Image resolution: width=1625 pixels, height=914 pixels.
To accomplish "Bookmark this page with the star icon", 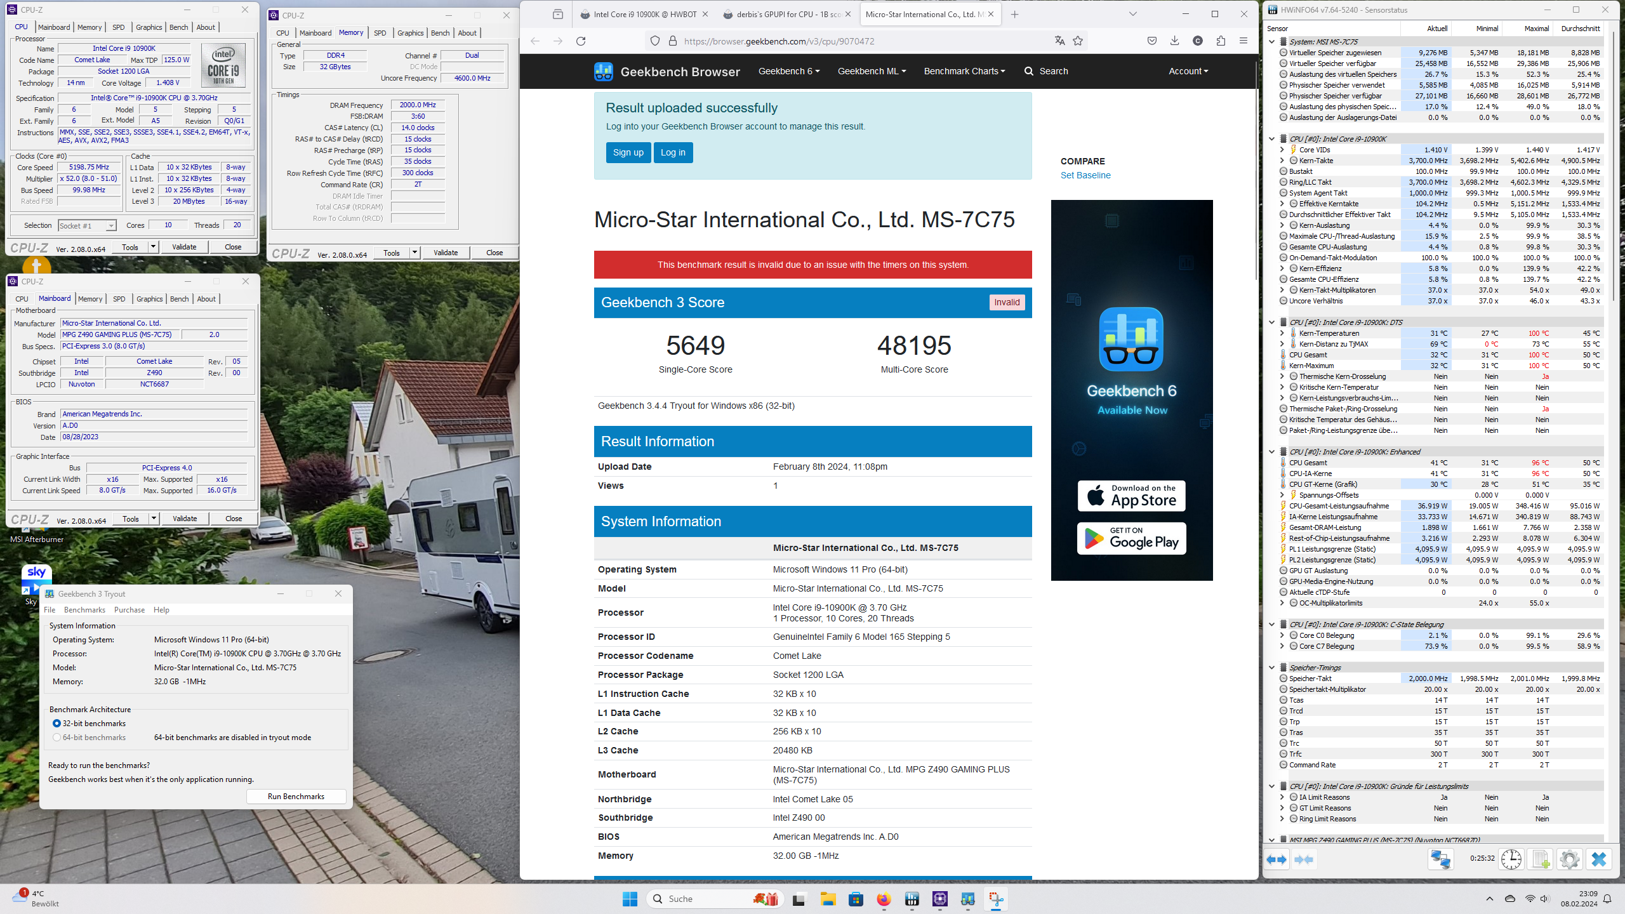I will [1078, 41].
